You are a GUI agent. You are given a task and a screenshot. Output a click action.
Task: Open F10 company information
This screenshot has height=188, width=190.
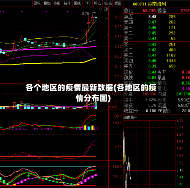[87, 3]
